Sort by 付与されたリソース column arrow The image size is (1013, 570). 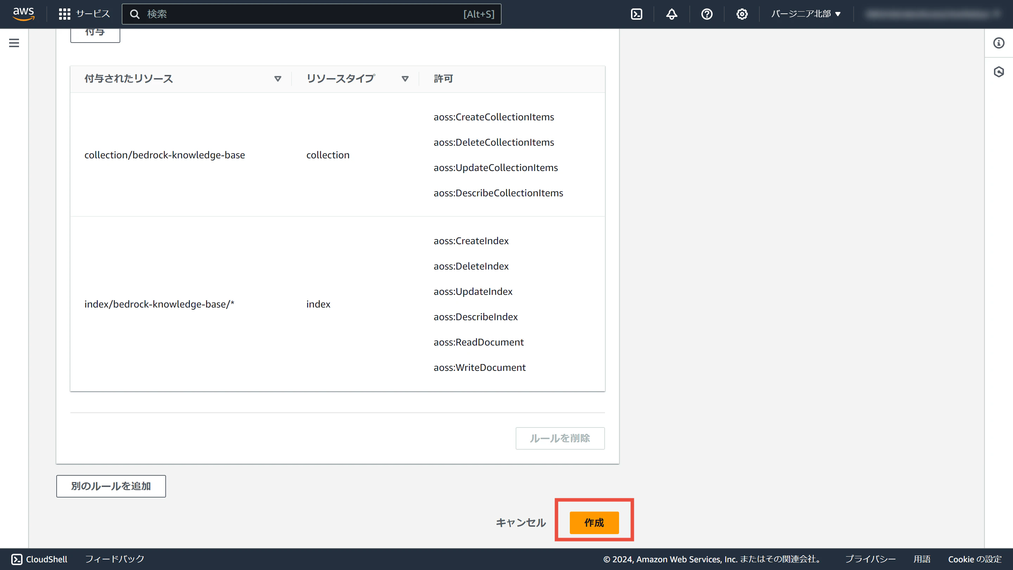(278, 79)
